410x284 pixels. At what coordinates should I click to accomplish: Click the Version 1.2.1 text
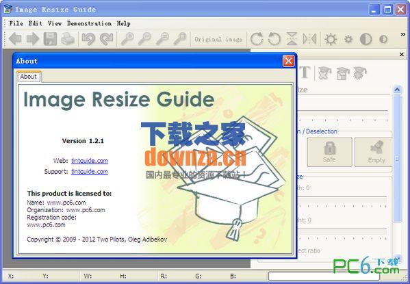[x=83, y=141]
